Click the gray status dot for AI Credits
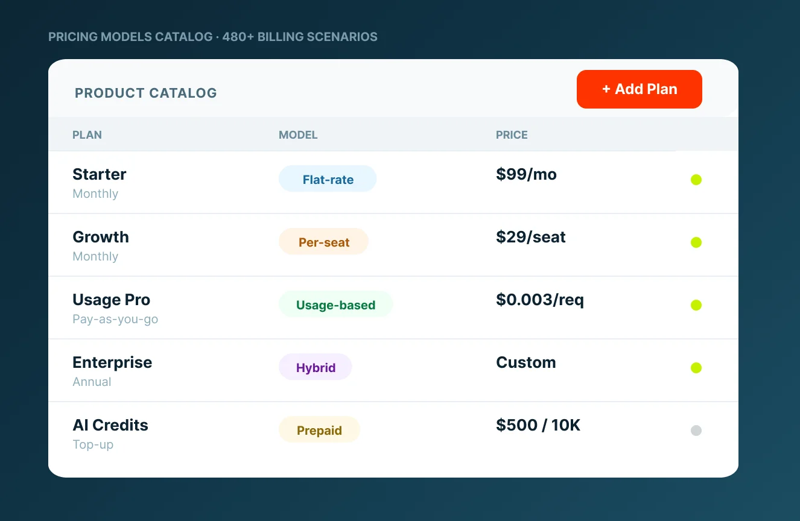Viewport: 800px width, 521px height. pyautogui.click(x=696, y=431)
